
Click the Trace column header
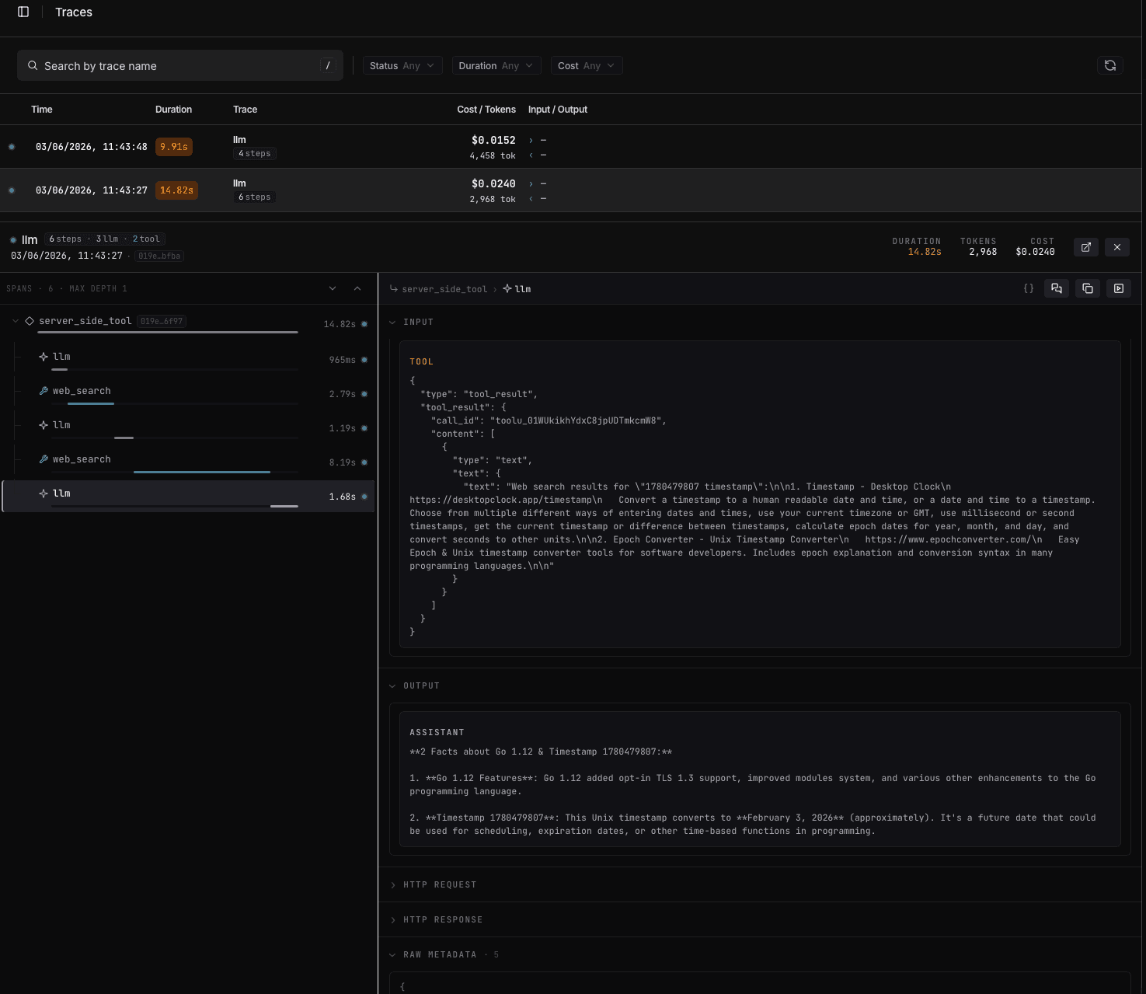pos(245,110)
